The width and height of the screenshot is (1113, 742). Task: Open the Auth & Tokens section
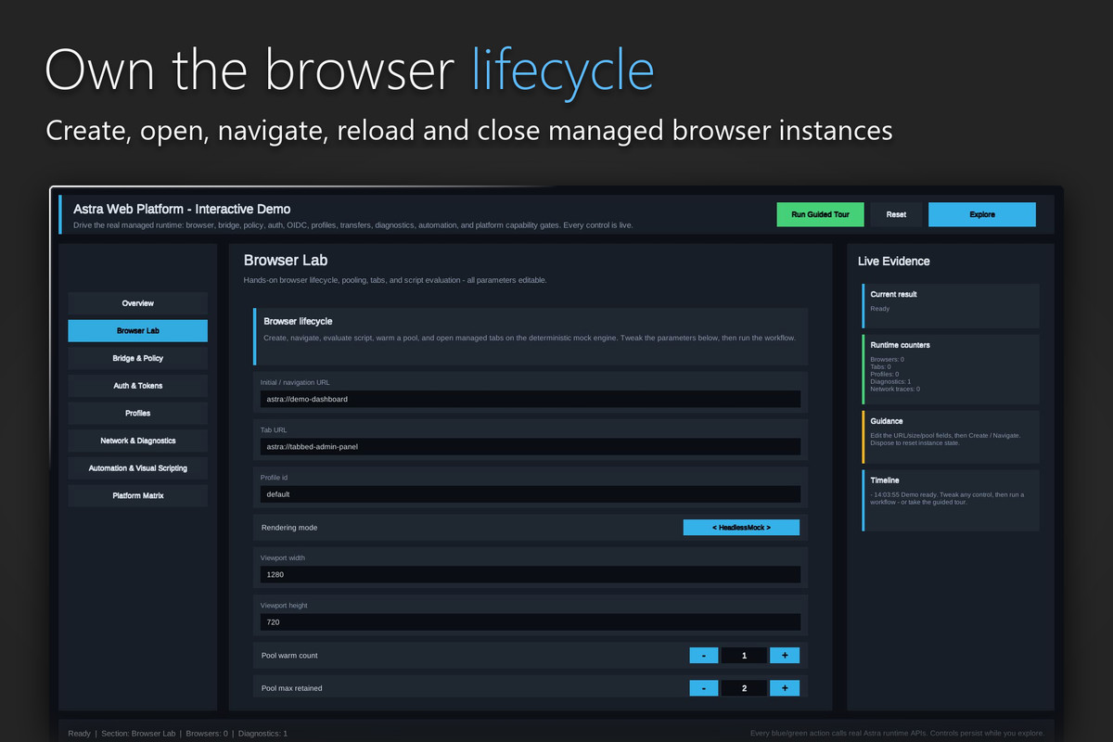pyautogui.click(x=138, y=386)
